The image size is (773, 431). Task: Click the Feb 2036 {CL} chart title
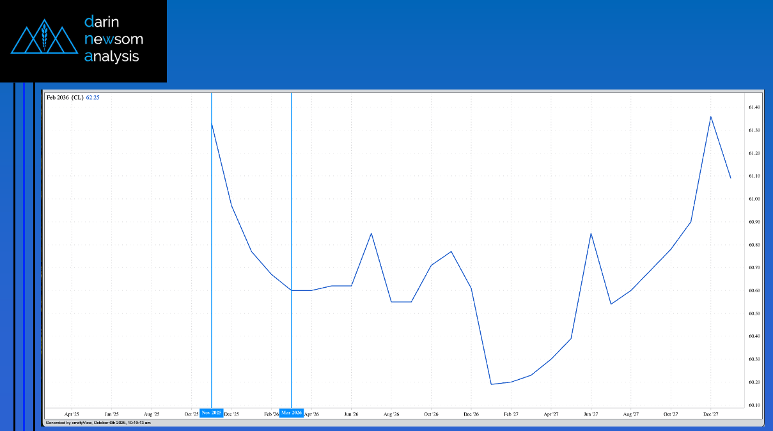[x=65, y=97]
